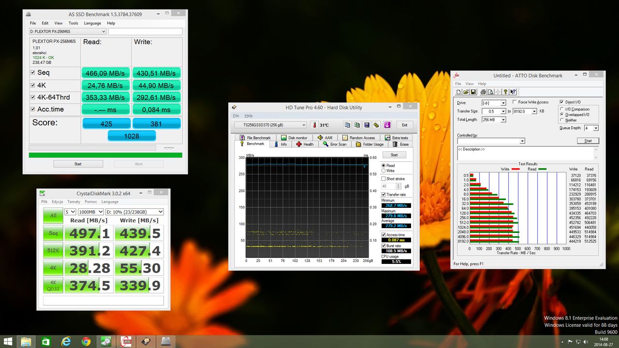Open Windows Store from the taskbar
The height and width of the screenshot is (348, 619).
(x=46, y=341)
